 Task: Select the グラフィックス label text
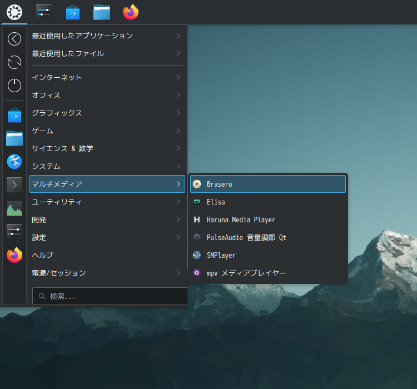57,113
